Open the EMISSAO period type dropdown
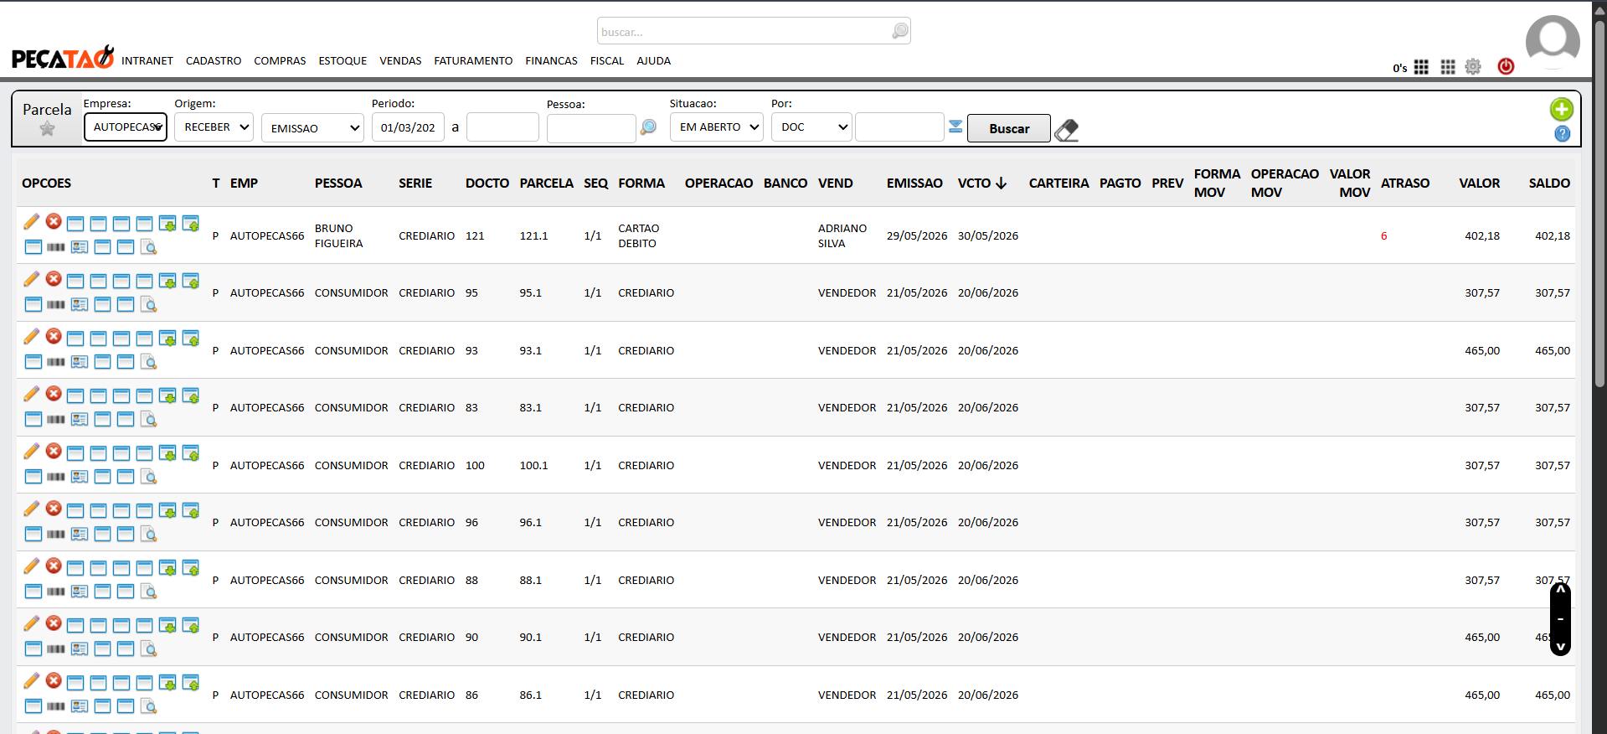The width and height of the screenshot is (1607, 734). coord(312,128)
